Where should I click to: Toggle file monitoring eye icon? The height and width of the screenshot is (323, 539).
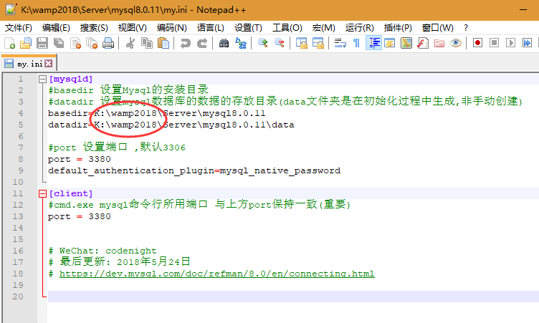(x=456, y=43)
